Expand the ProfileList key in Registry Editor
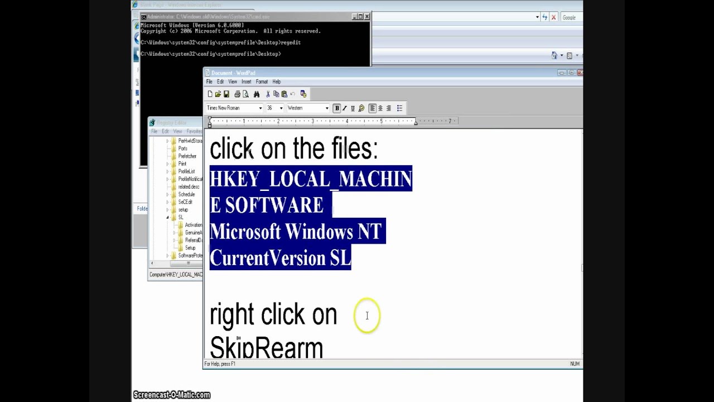Image resolution: width=714 pixels, height=402 pixels. [167, 171]
